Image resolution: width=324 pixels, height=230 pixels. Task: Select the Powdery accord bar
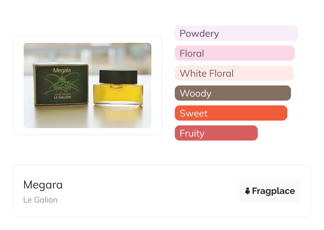(x=236, y=33)
